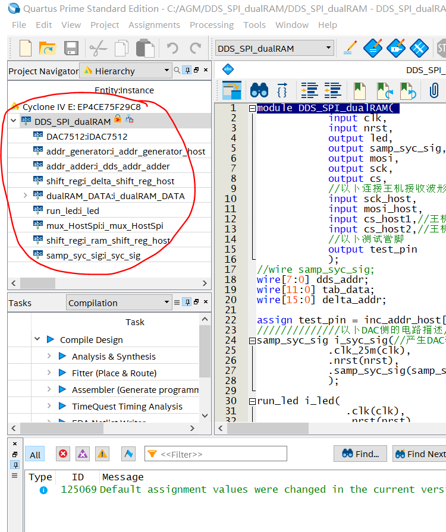Click the Tasks vertical scrollbar thumb
Screen dimensions: 446x532
[x=205, y=351]
